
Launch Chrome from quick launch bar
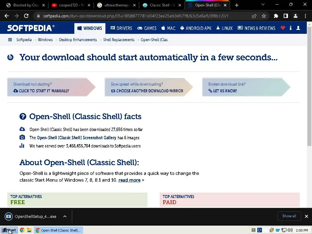point(22,230)
